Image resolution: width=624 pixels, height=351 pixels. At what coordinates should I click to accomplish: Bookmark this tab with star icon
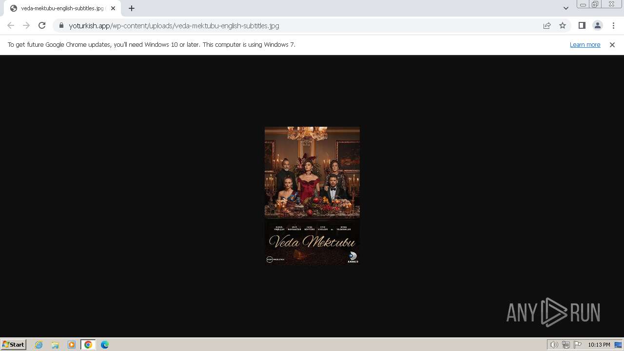(x=563, y=25)
